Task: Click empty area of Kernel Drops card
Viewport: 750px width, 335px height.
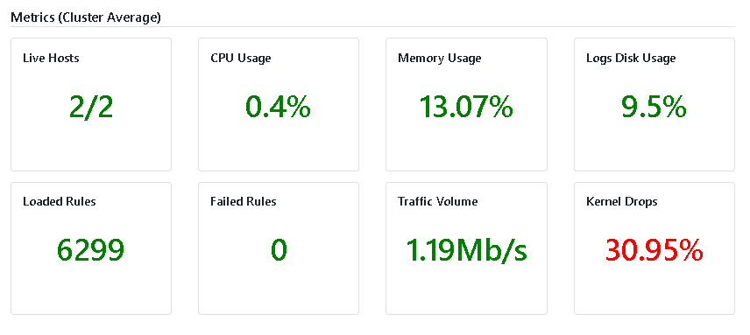Action: click(654, 291)
